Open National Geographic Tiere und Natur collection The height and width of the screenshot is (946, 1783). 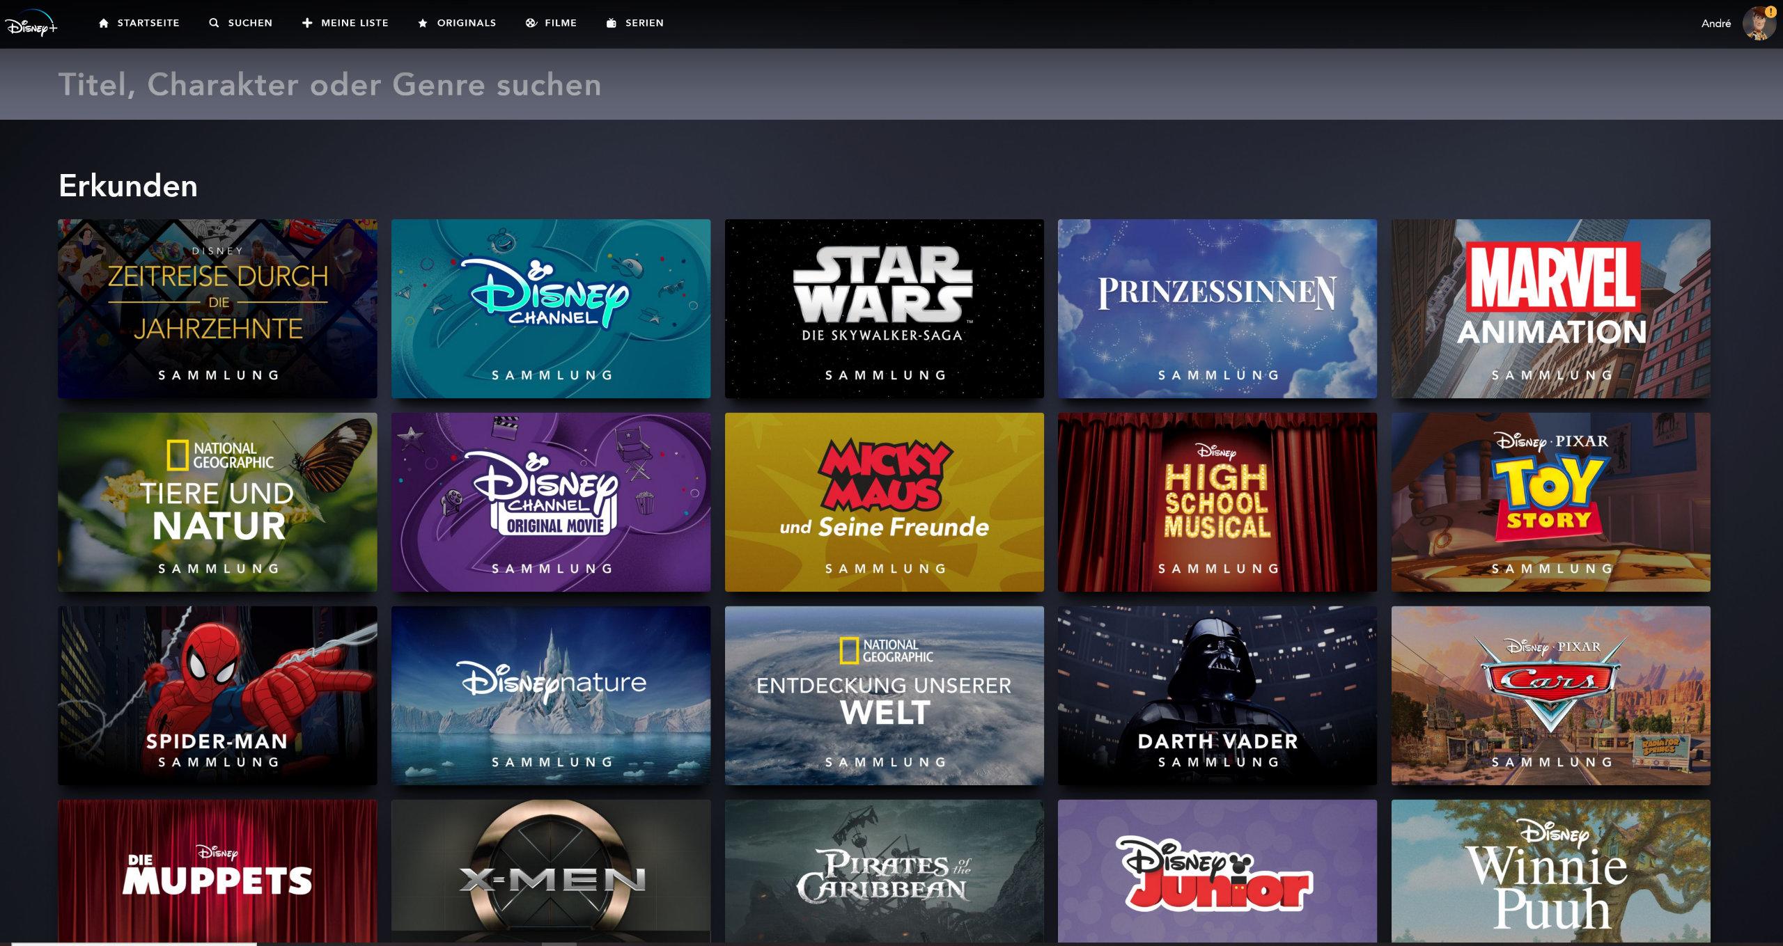[x=217, y=503]
